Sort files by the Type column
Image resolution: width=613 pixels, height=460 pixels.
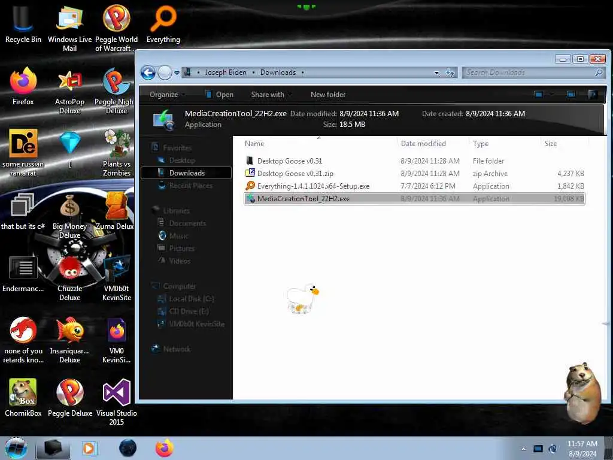tap(505, 144)
